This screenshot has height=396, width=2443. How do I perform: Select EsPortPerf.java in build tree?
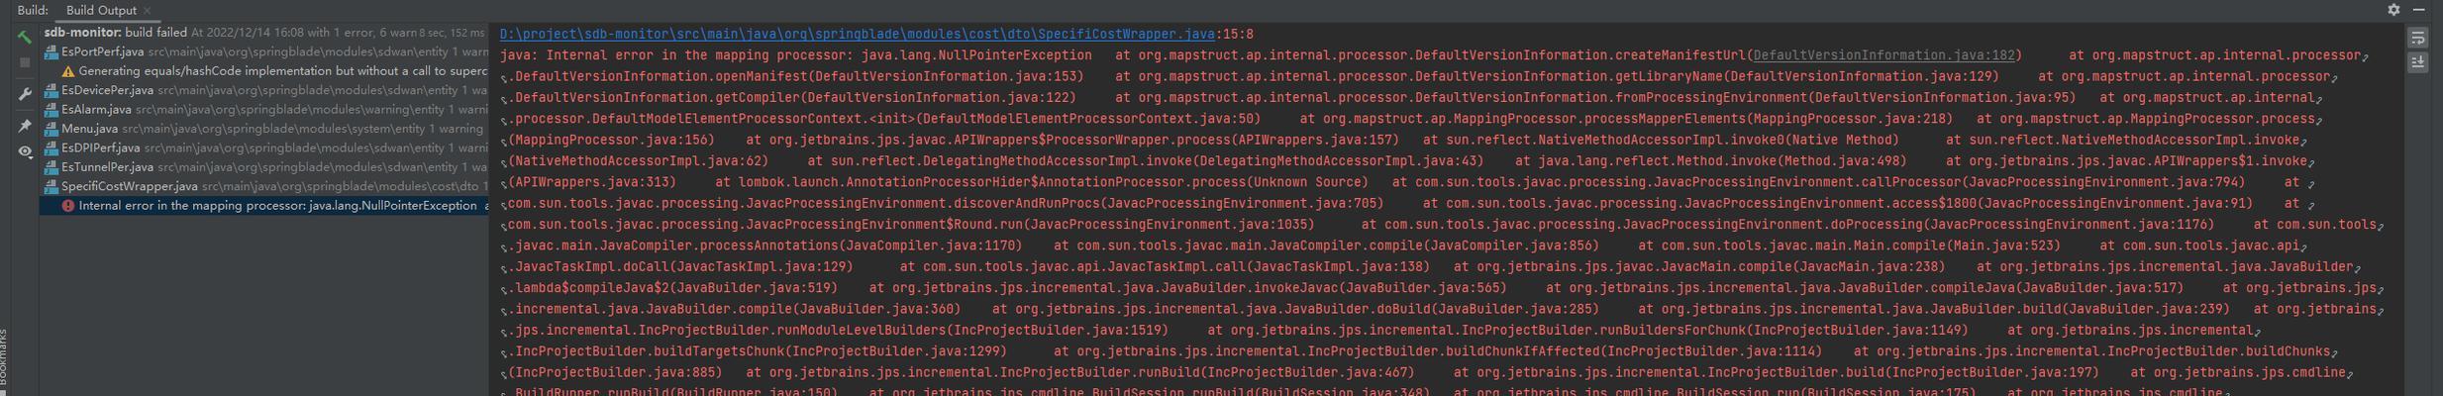pos(264,51)
